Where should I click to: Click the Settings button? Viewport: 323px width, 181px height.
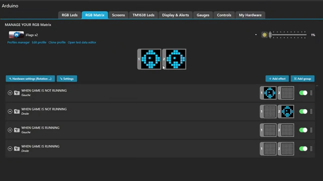(x=67, y=79)
